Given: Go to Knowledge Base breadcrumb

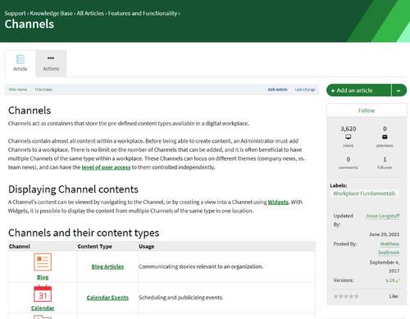Looking at the screenshot, I should coord(51,13).
